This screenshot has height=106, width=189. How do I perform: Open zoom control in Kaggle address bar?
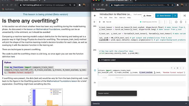(x=168, y=5)
